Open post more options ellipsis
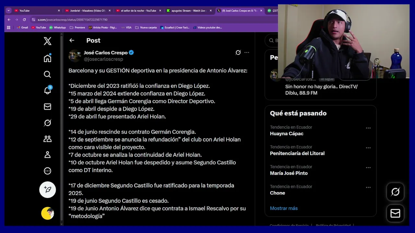Viewport: 415px width, 233px height. pyautogui.click(x=247, y=52)
